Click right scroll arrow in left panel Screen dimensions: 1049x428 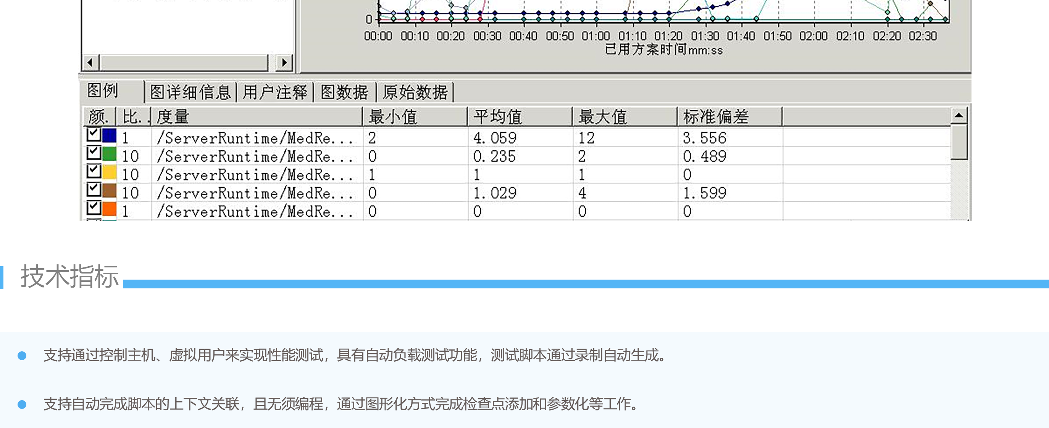pyautogui.click(x=284, y=63)
